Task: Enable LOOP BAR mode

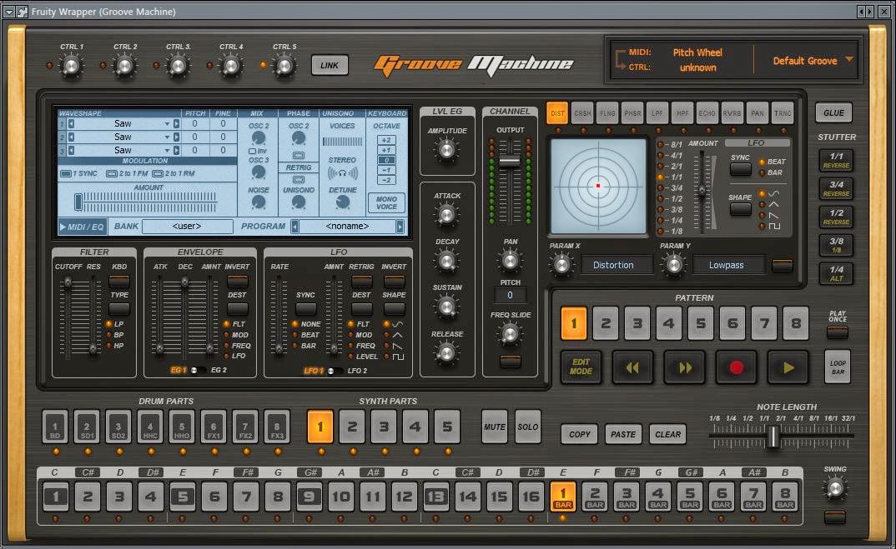Action: (837, 367)
